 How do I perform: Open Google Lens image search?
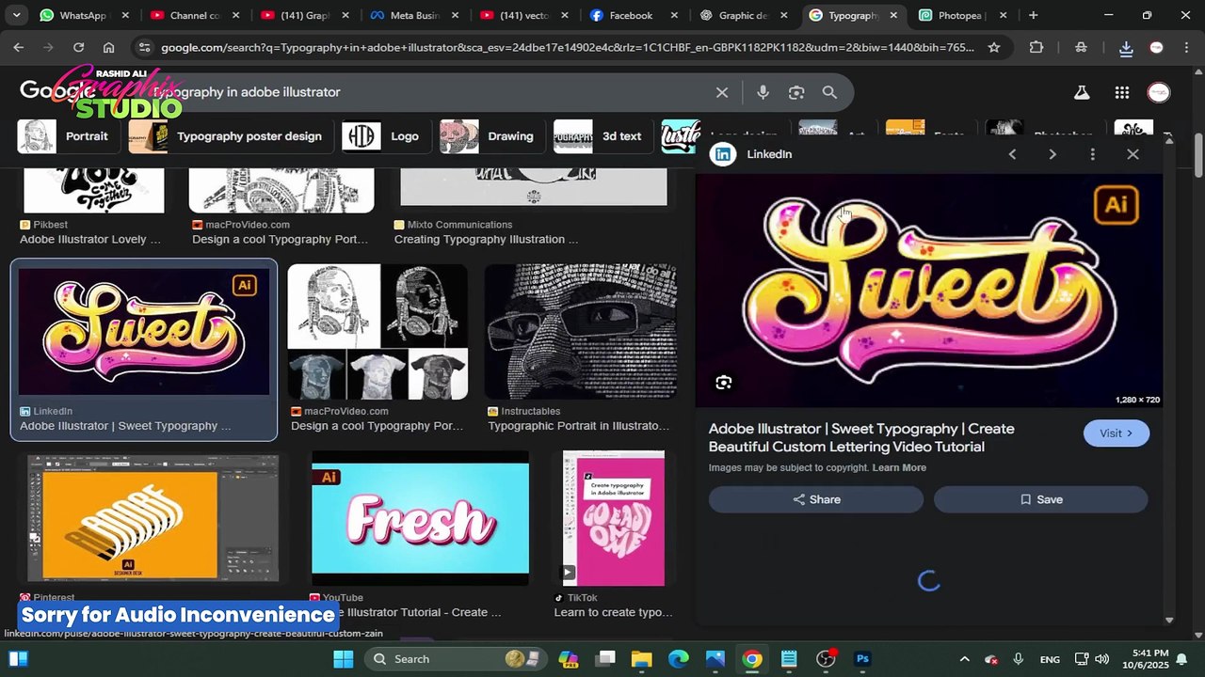click(796, 92)
